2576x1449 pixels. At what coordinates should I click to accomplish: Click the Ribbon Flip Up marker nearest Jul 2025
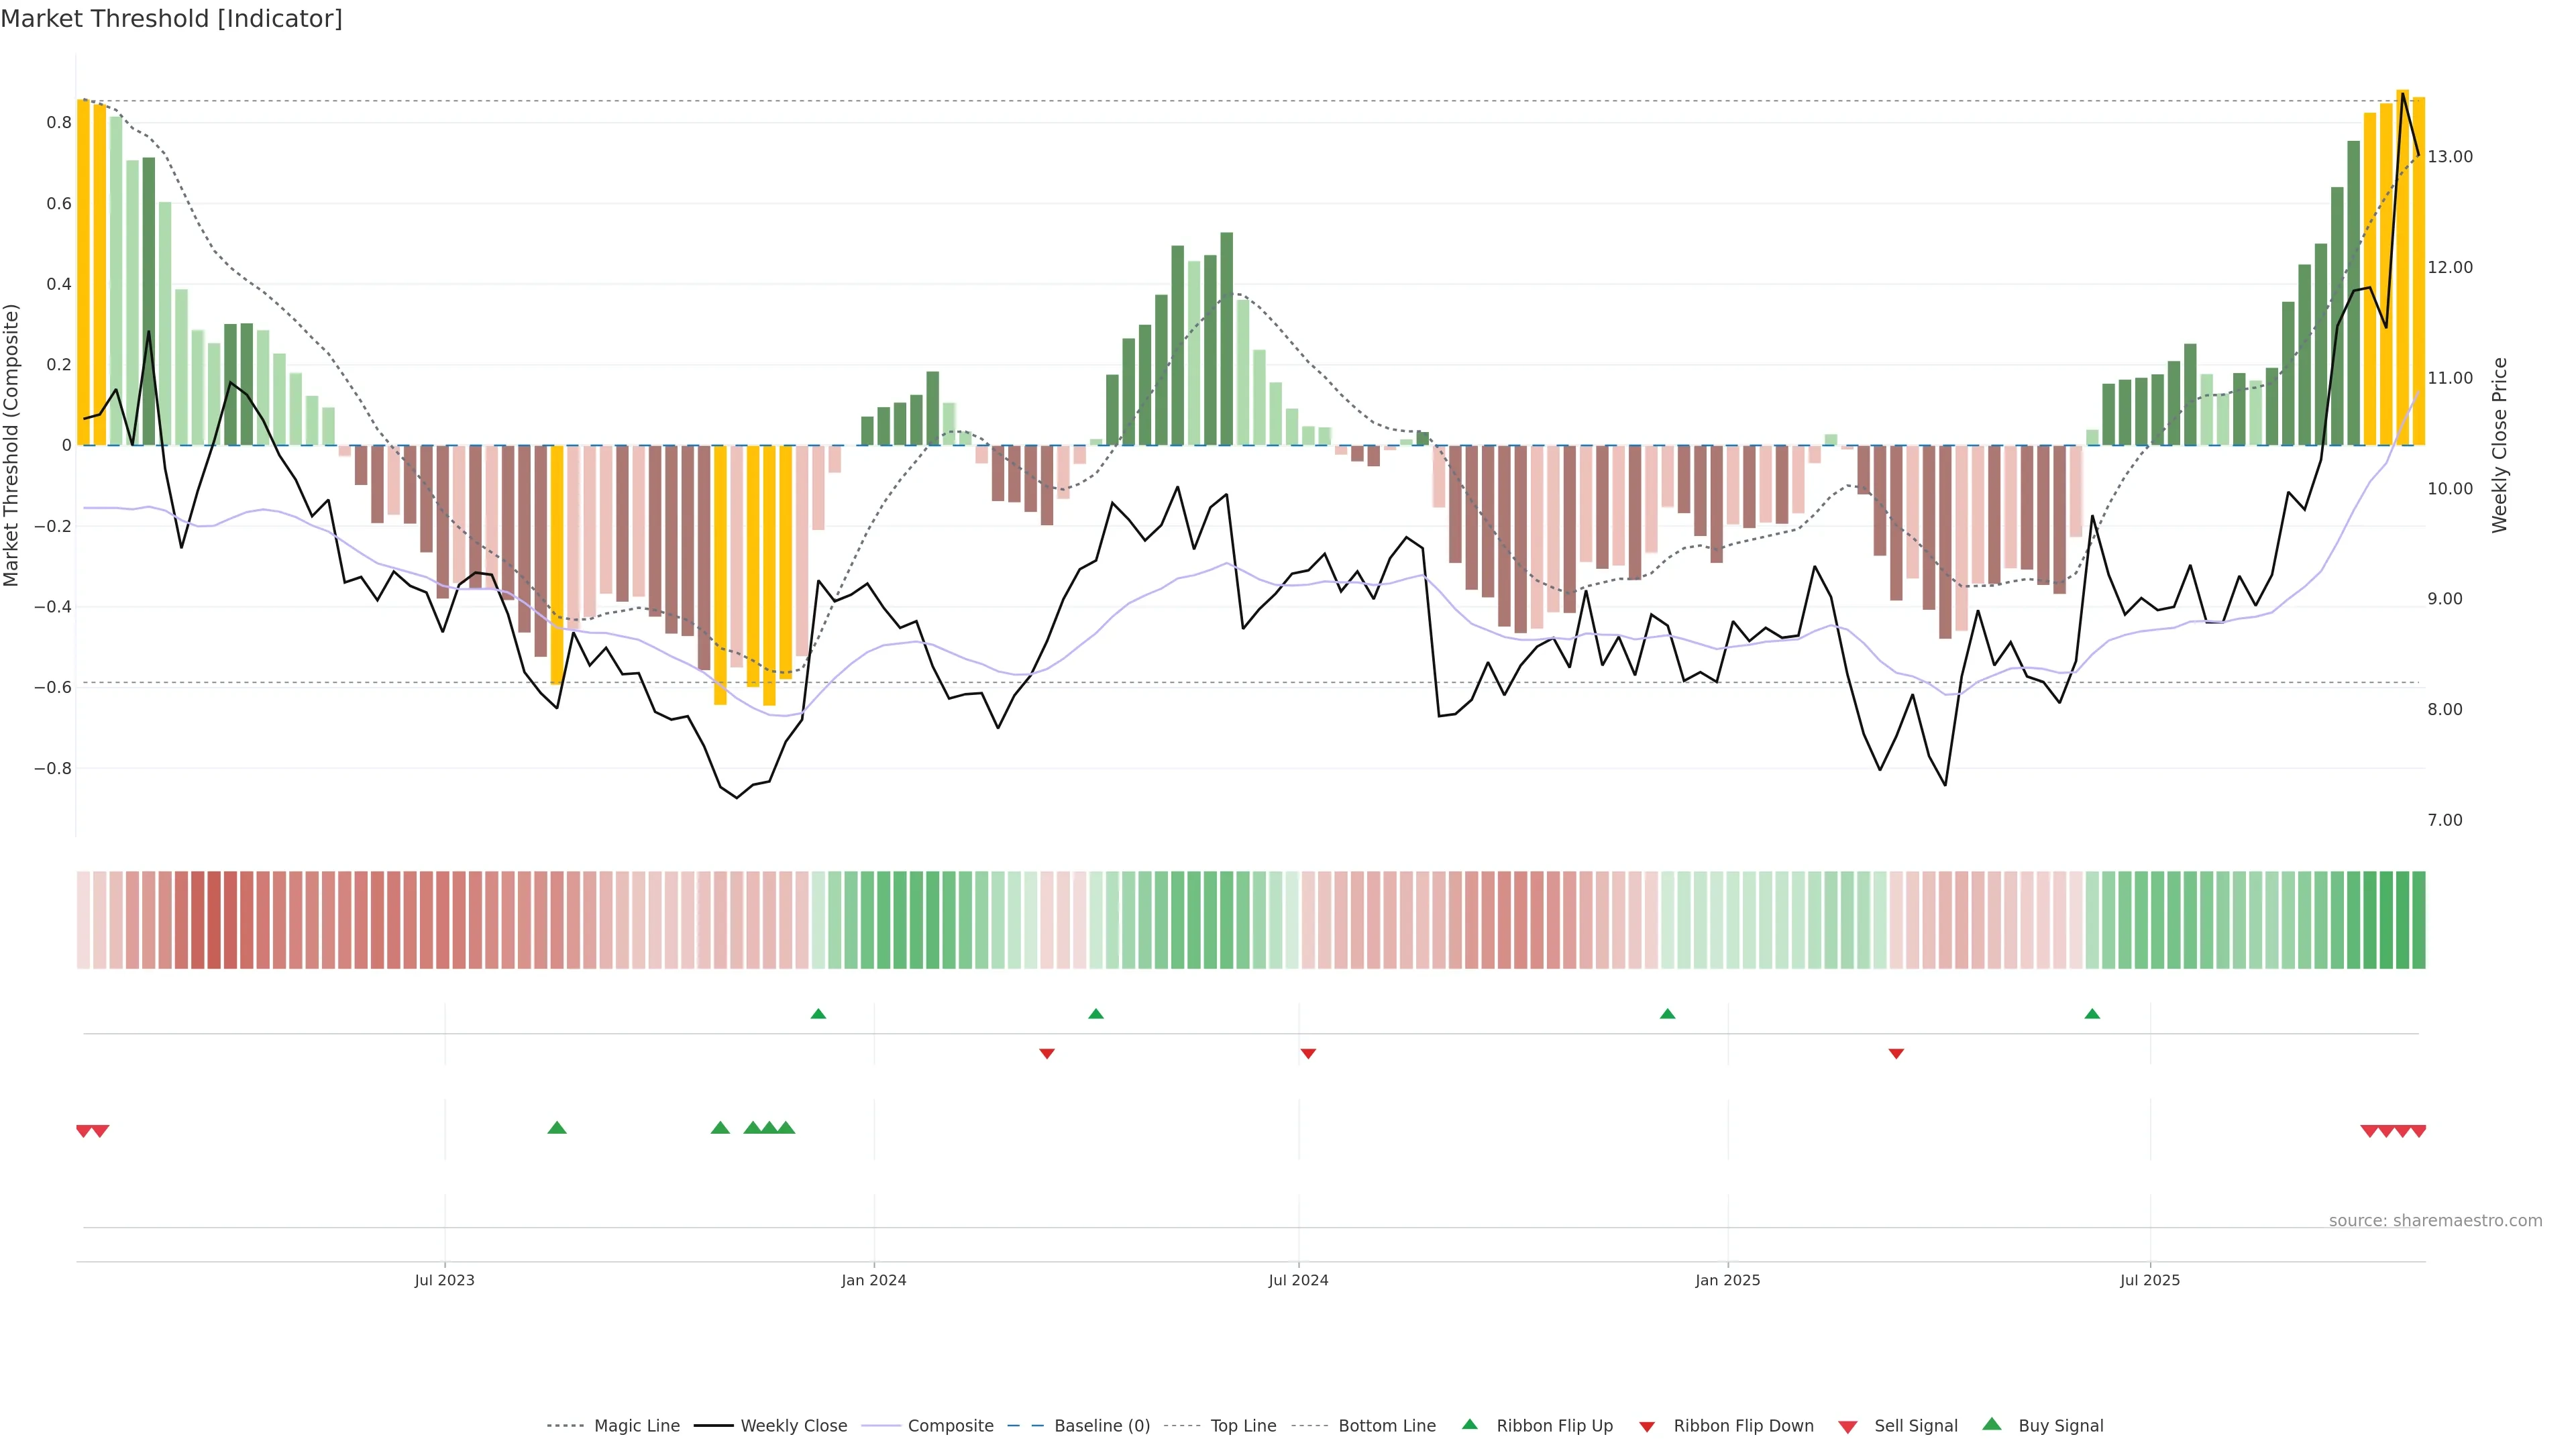click(x=2092, y=1014)
